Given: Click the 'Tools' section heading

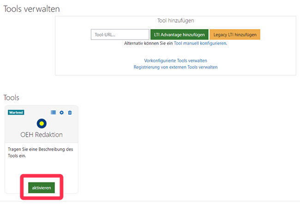Looking at the screenshot, I should 12,97.
